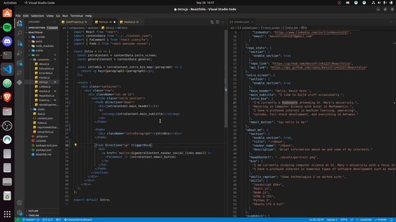
Task: Click the Ln 30, Col 41 cursor position
Action: (x=316, y=220)
